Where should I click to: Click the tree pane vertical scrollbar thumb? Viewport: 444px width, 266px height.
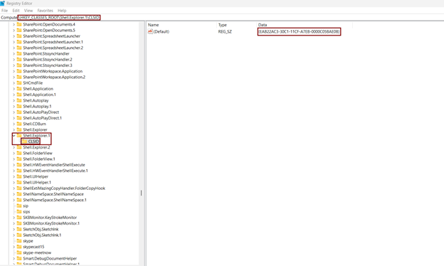[142, 193]
